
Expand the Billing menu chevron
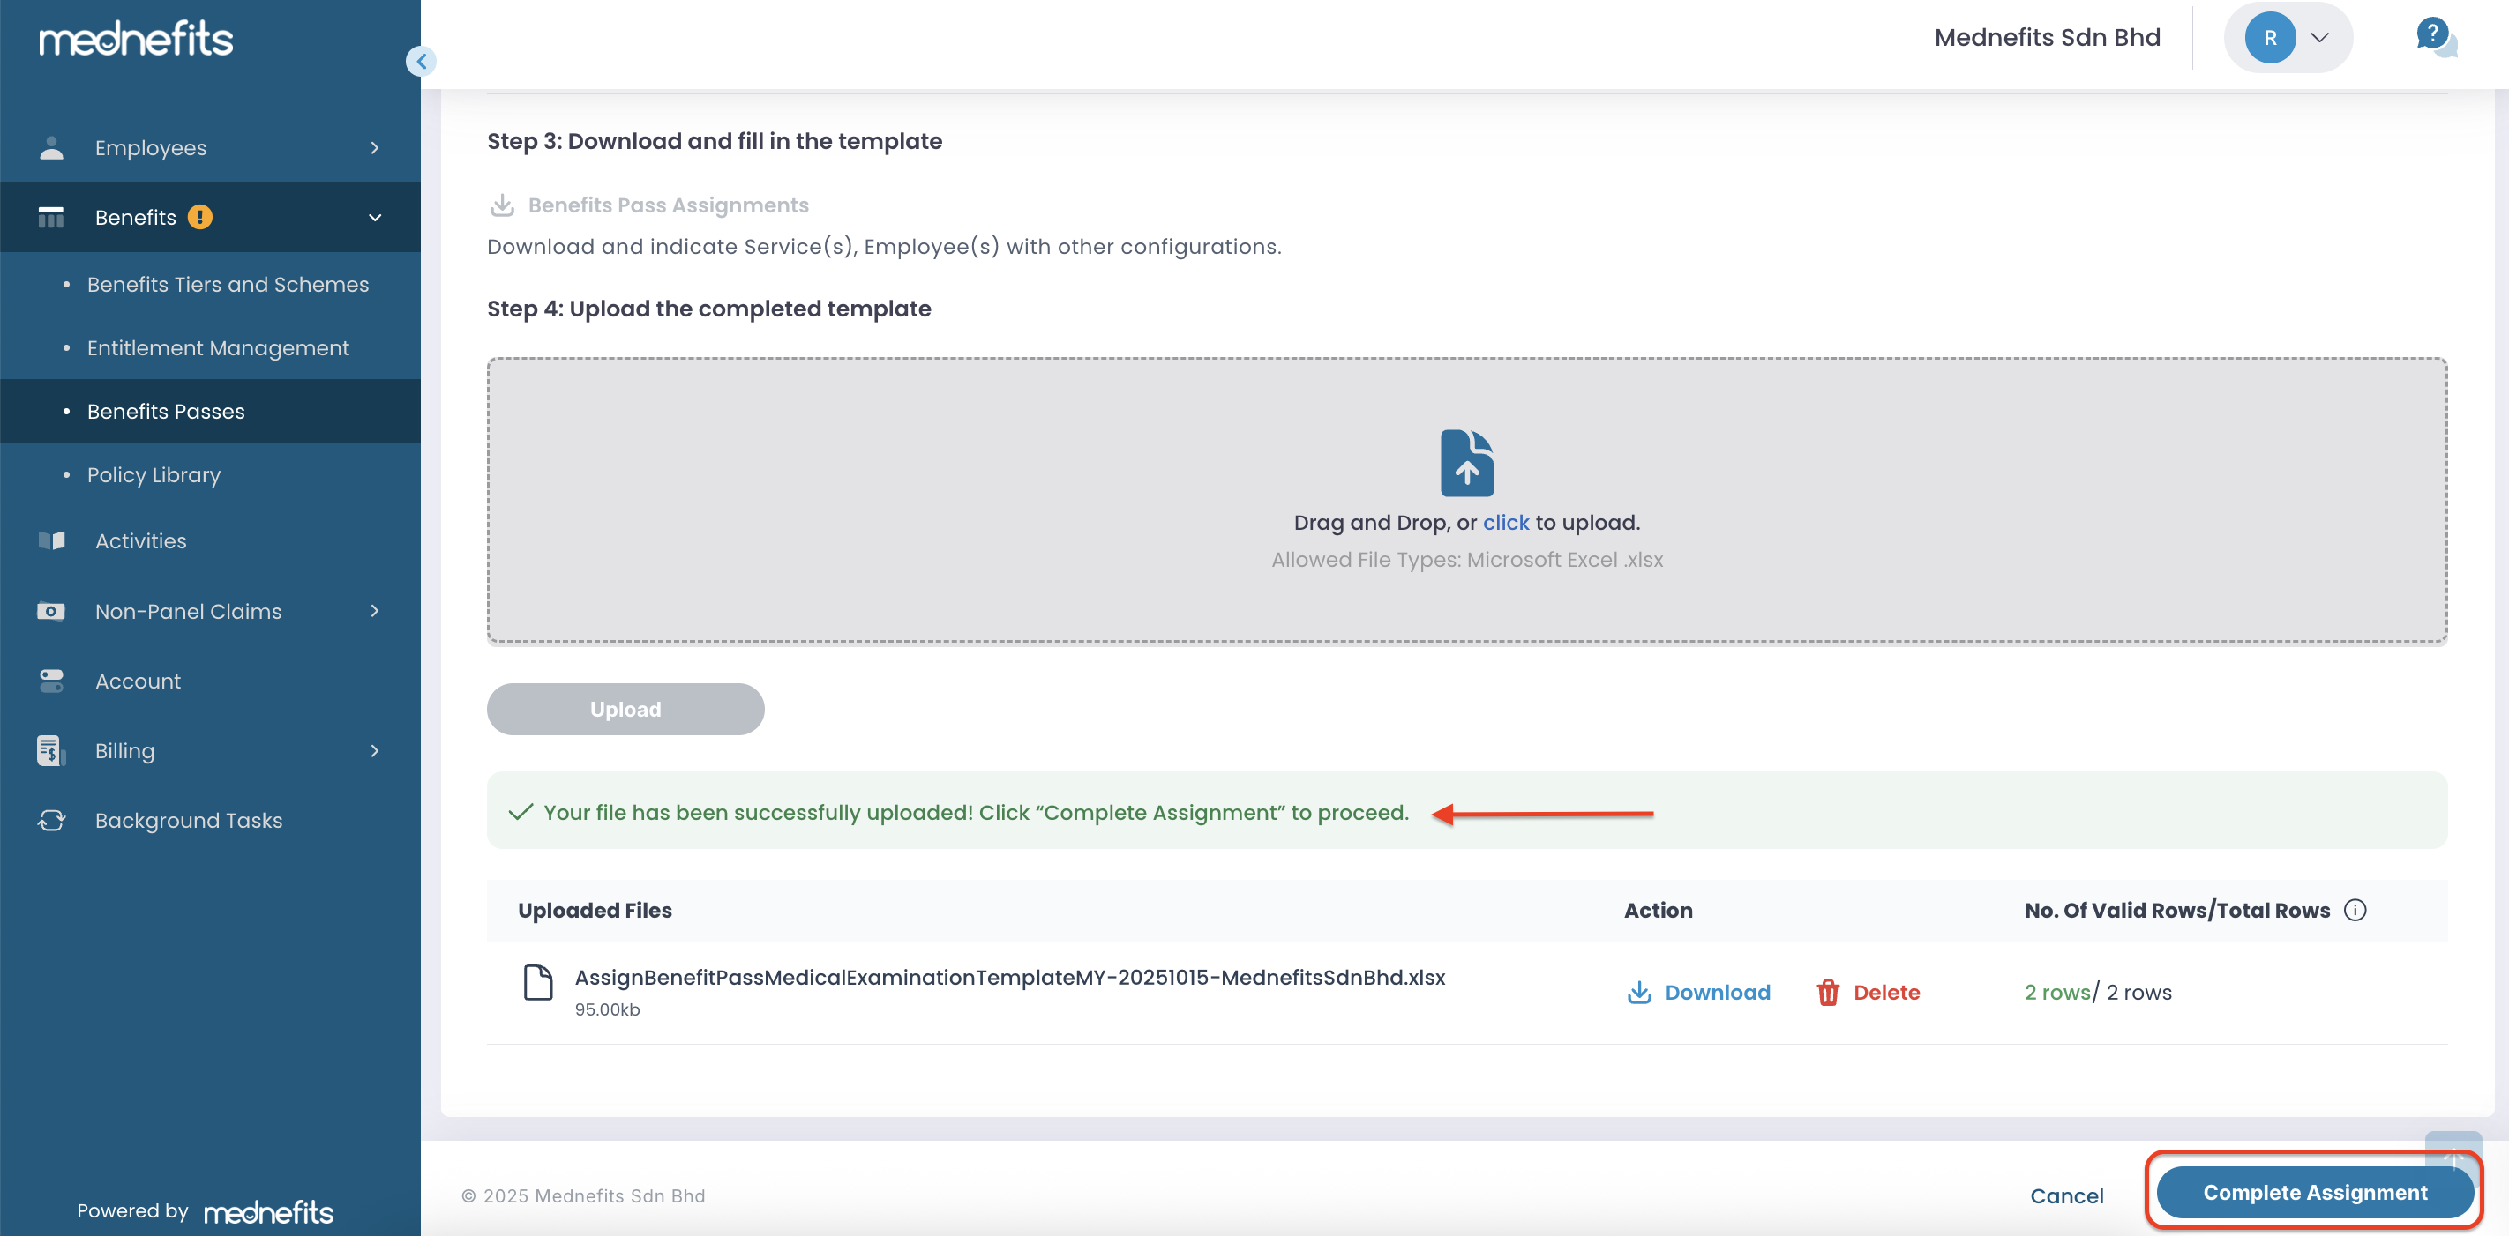(375, 750)
